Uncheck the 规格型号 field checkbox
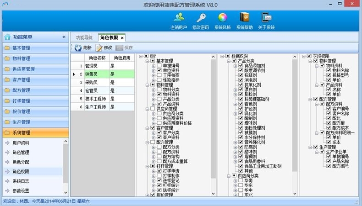The width and height of the screenshot is (362, 206). [x=329, y=75]
